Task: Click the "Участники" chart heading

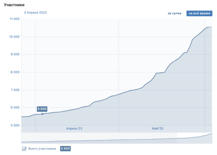Action: pos(14,5)
